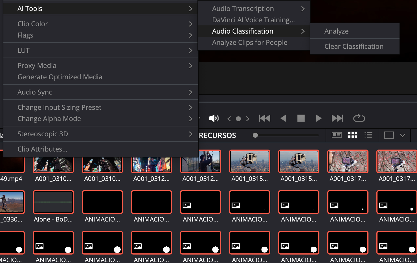The width and height of the screenshot is (417, 263).
Task: Switch media pool to metadata view
Action: coord(337,135)
